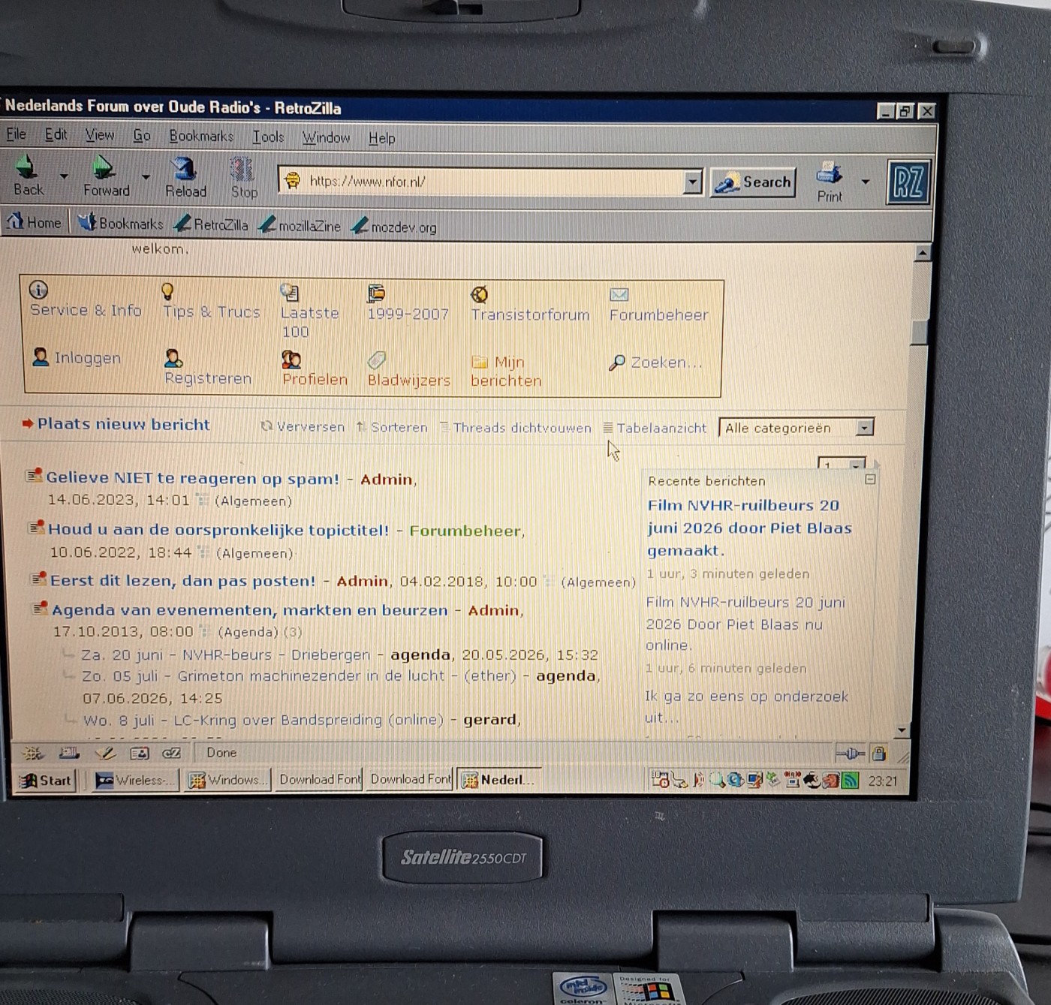Image resolution: width=1051 pixels, height=1005 pixels.
Task: Open the Bookmarks menu
Action: pos(201,136)
